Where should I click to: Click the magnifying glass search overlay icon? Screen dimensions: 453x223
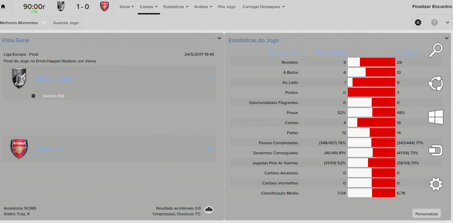[x=436, y=51]
